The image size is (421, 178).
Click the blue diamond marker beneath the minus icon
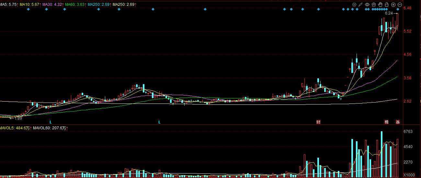point(398,9)
